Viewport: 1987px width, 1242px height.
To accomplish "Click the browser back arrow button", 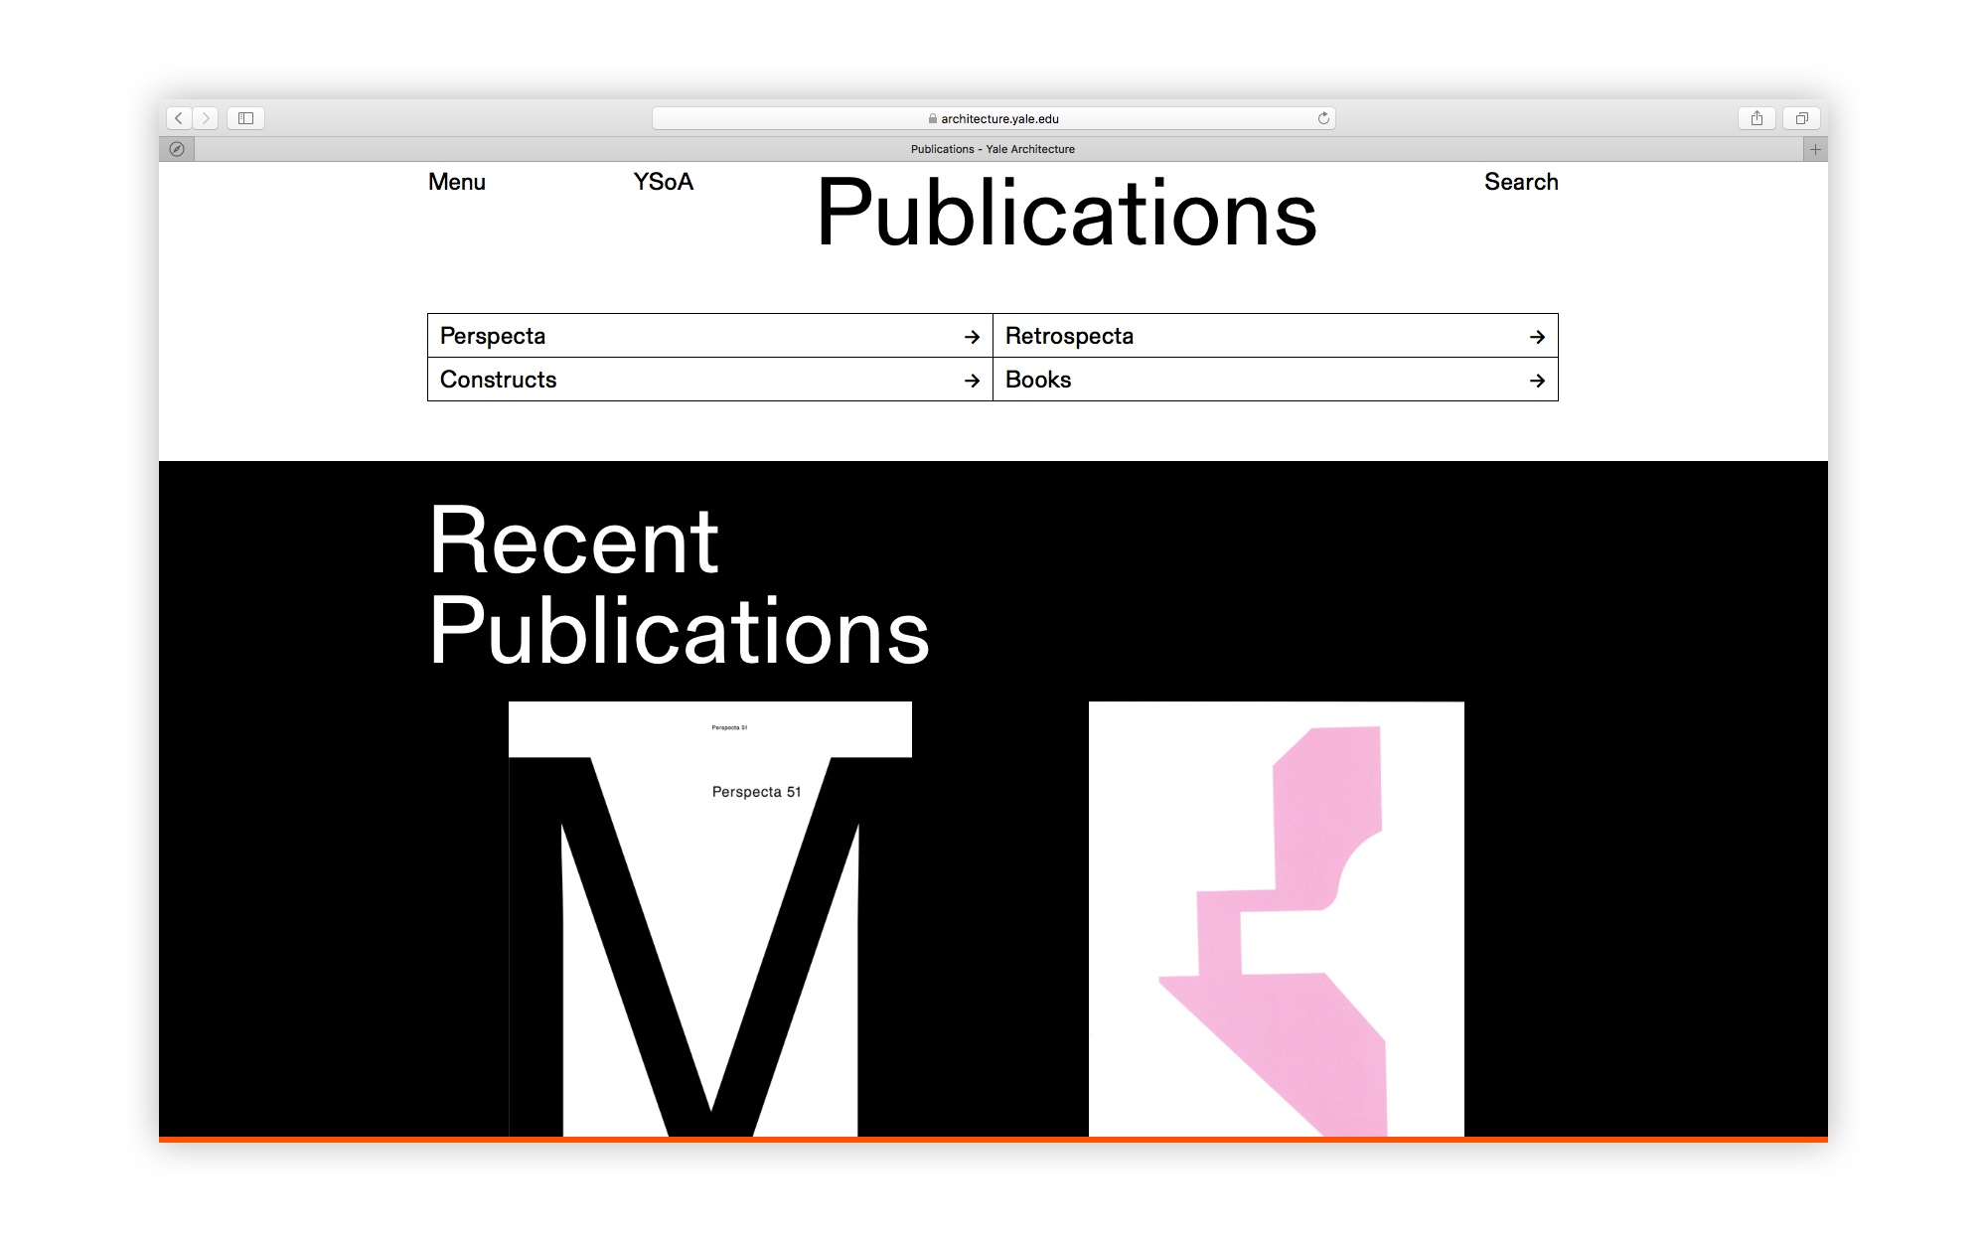I will [179, 118].
